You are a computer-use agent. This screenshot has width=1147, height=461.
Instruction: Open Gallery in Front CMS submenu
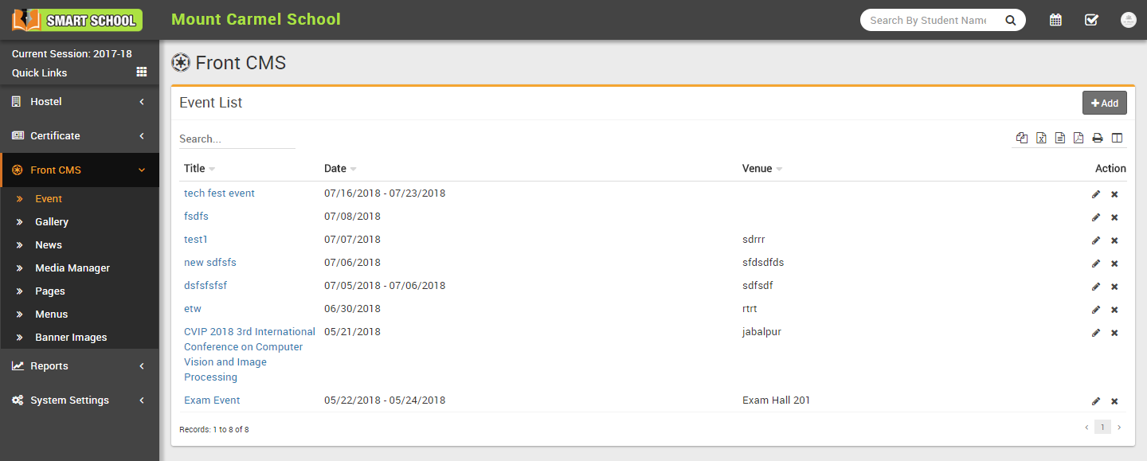pos(52,222)
